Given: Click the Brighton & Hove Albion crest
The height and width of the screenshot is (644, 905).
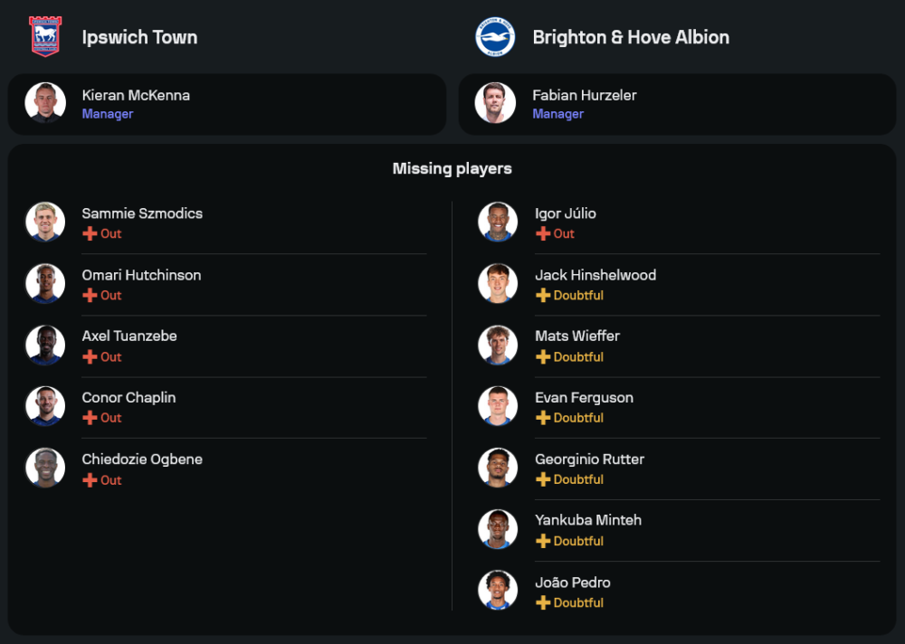Looking at the screenshot, I should [x=495, y=37].
